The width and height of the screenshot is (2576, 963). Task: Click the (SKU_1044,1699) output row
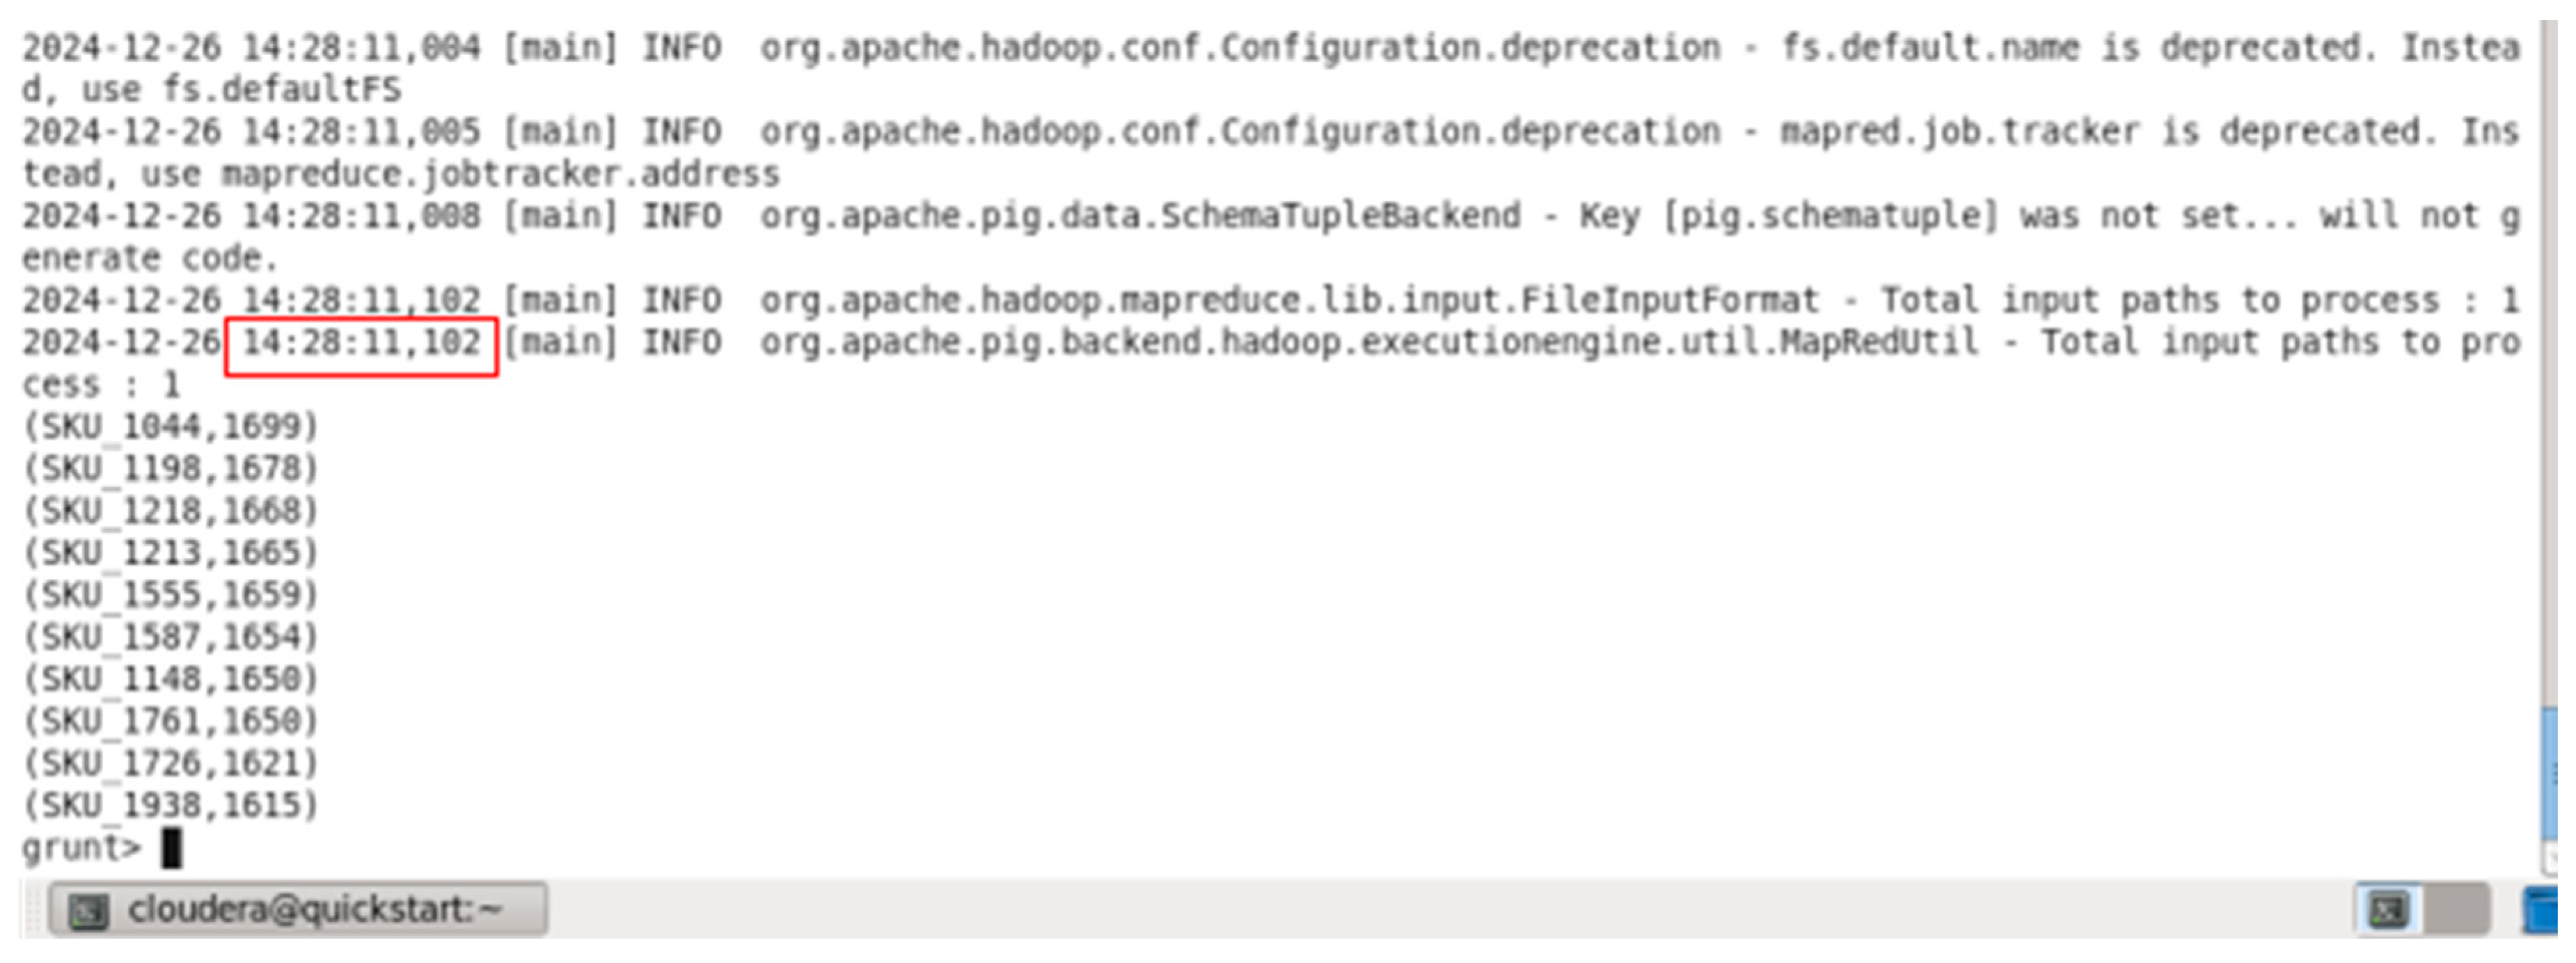pyautogui.click(x=170, y=427)
